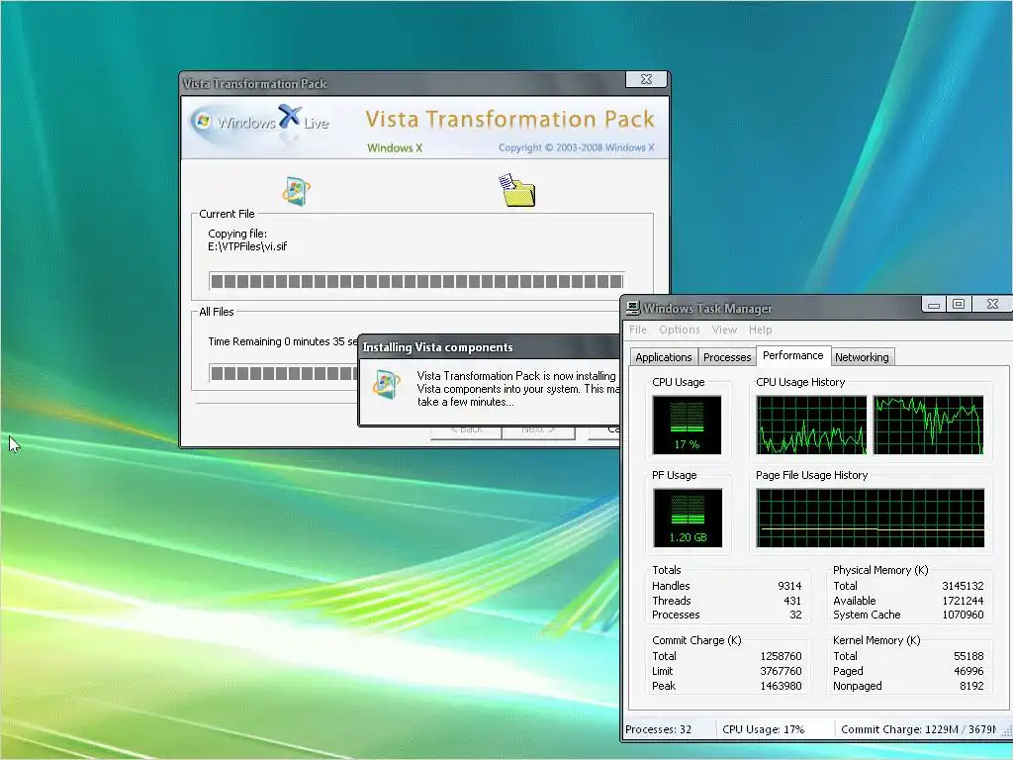Screen dimensions: 1013x760
Task: Click the icon in the Installing Vista components dialog
Action: [387, 385]
